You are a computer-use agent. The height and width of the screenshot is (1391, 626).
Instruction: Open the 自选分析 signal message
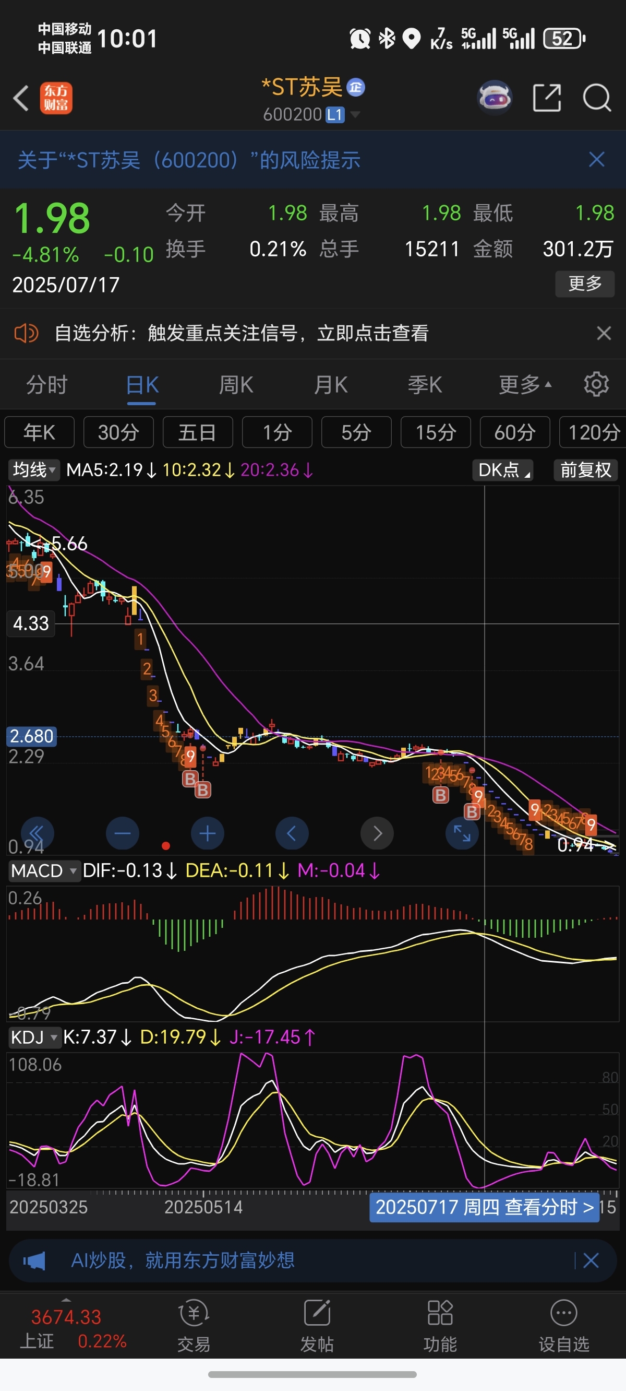242,333
